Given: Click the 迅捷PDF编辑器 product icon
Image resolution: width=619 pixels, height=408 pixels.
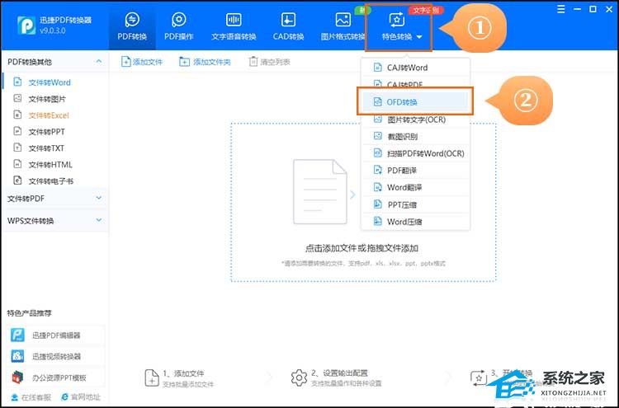Looking at the screenshot, I should 17,335.
